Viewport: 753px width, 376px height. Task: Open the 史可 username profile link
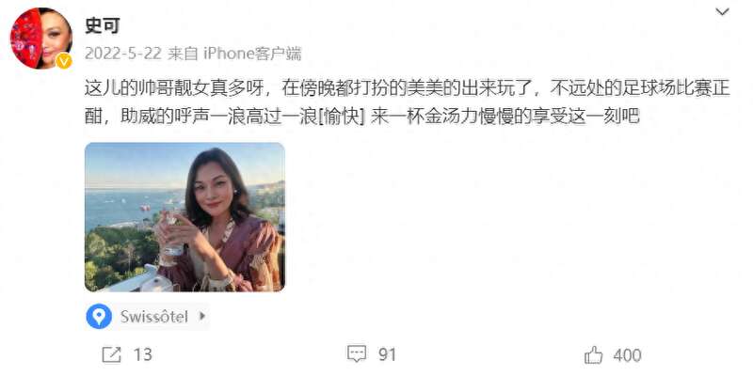click(x=102, y=26)
